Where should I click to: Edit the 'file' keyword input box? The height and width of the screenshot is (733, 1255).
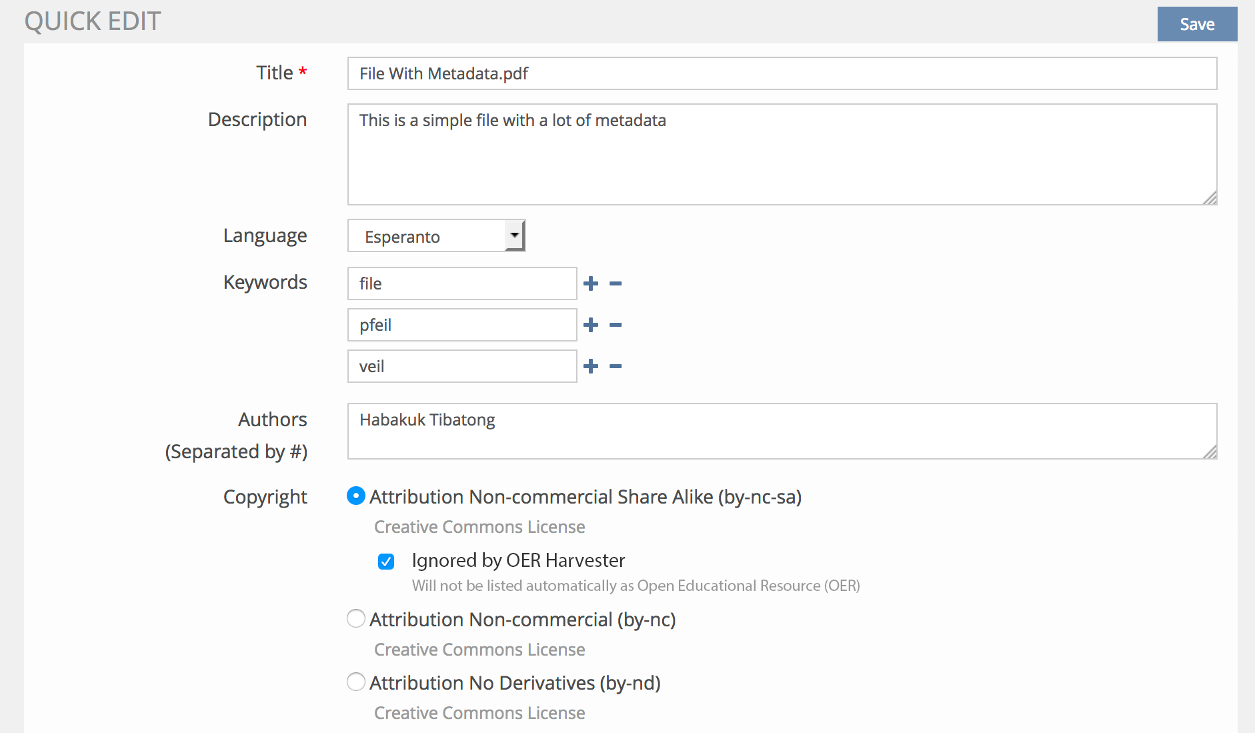point(461,283)
